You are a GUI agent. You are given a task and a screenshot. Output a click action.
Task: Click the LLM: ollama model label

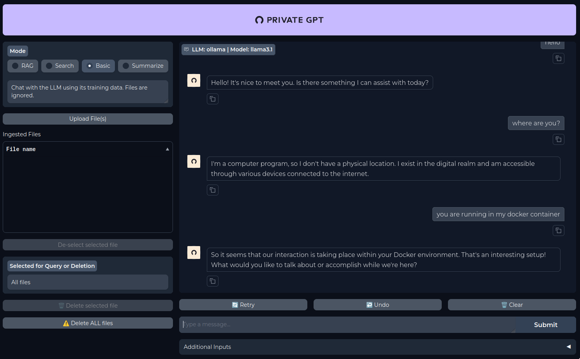pyautogui.click(x=228, y=49)
